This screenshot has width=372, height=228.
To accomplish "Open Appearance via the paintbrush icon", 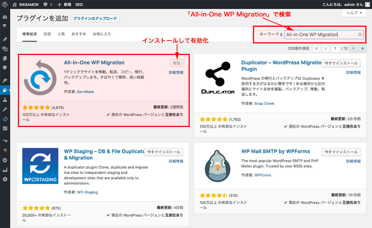I will (5, 81).
